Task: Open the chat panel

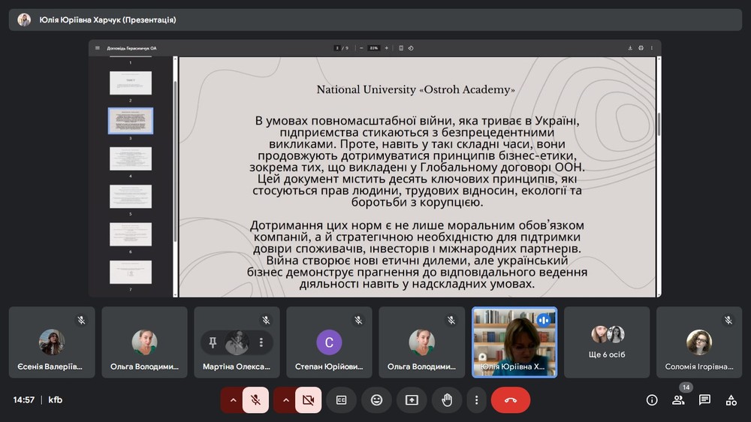Action: 704,400
